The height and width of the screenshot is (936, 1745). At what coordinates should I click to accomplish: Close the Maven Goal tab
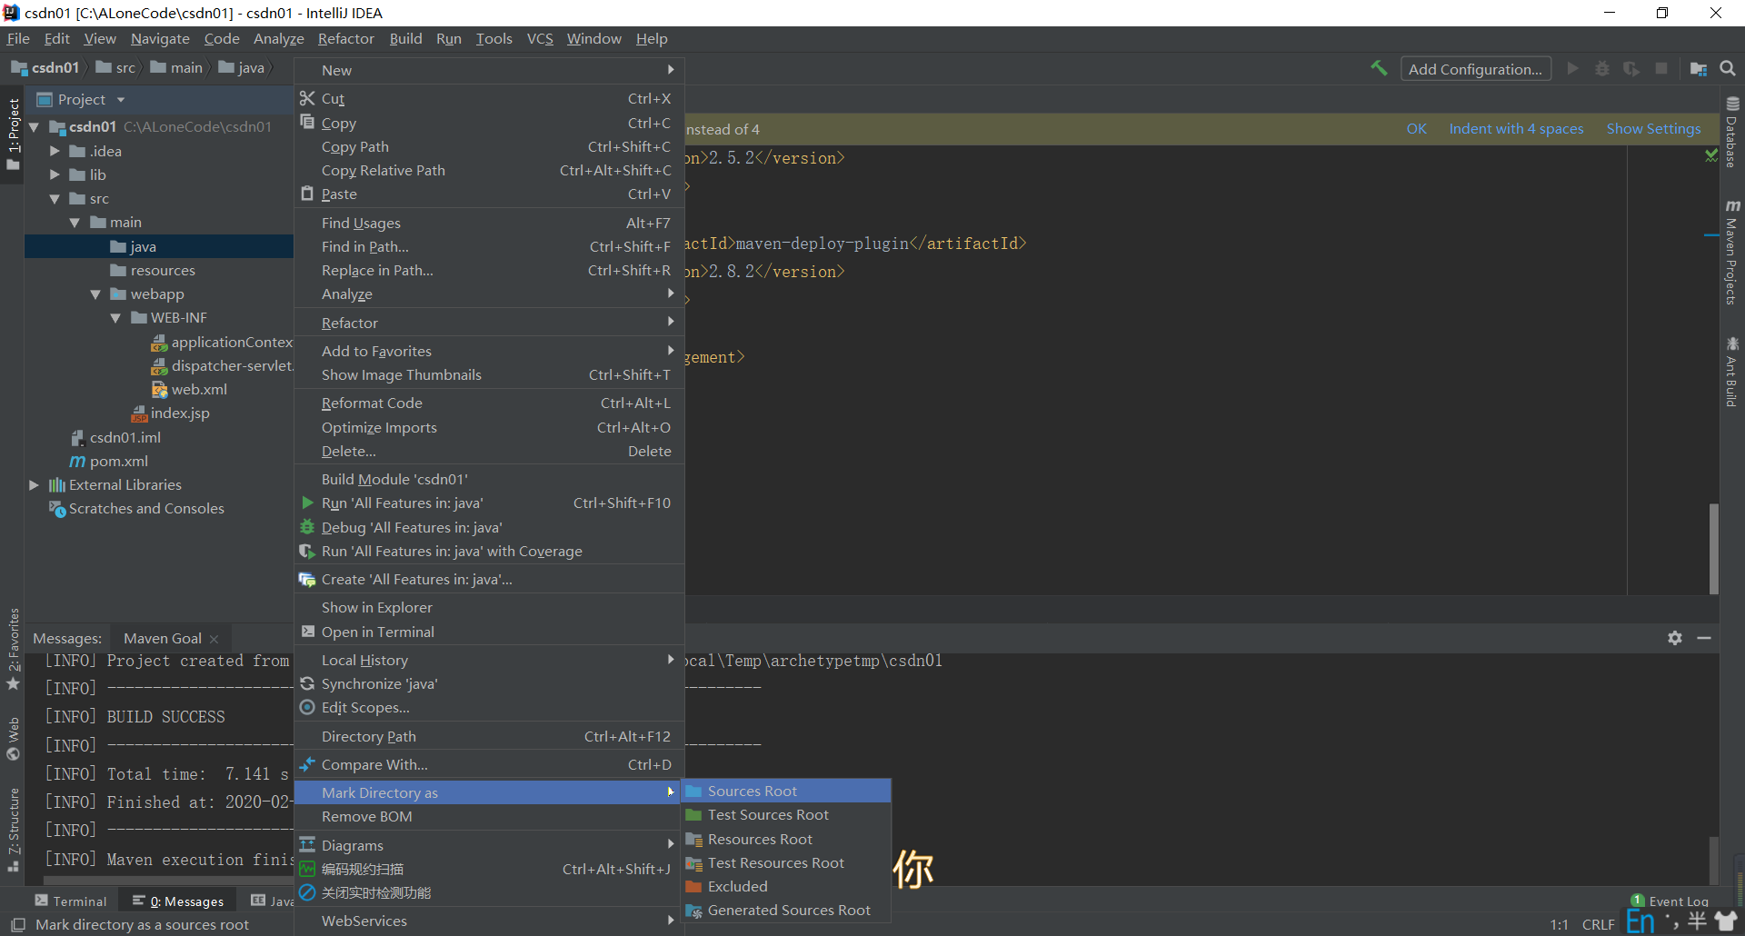pos(214,639)
